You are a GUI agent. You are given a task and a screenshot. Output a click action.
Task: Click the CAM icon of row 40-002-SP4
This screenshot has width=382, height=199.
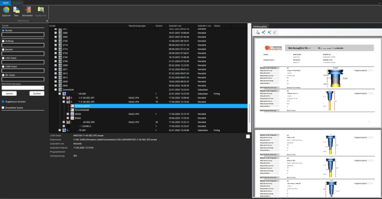point(68,122)
